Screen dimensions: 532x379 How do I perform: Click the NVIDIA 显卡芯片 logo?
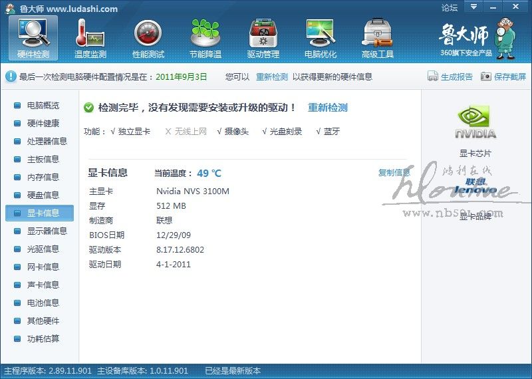(475, 122)
